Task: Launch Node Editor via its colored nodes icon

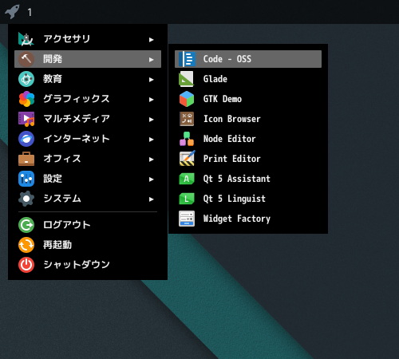Action: pos(187,139)
